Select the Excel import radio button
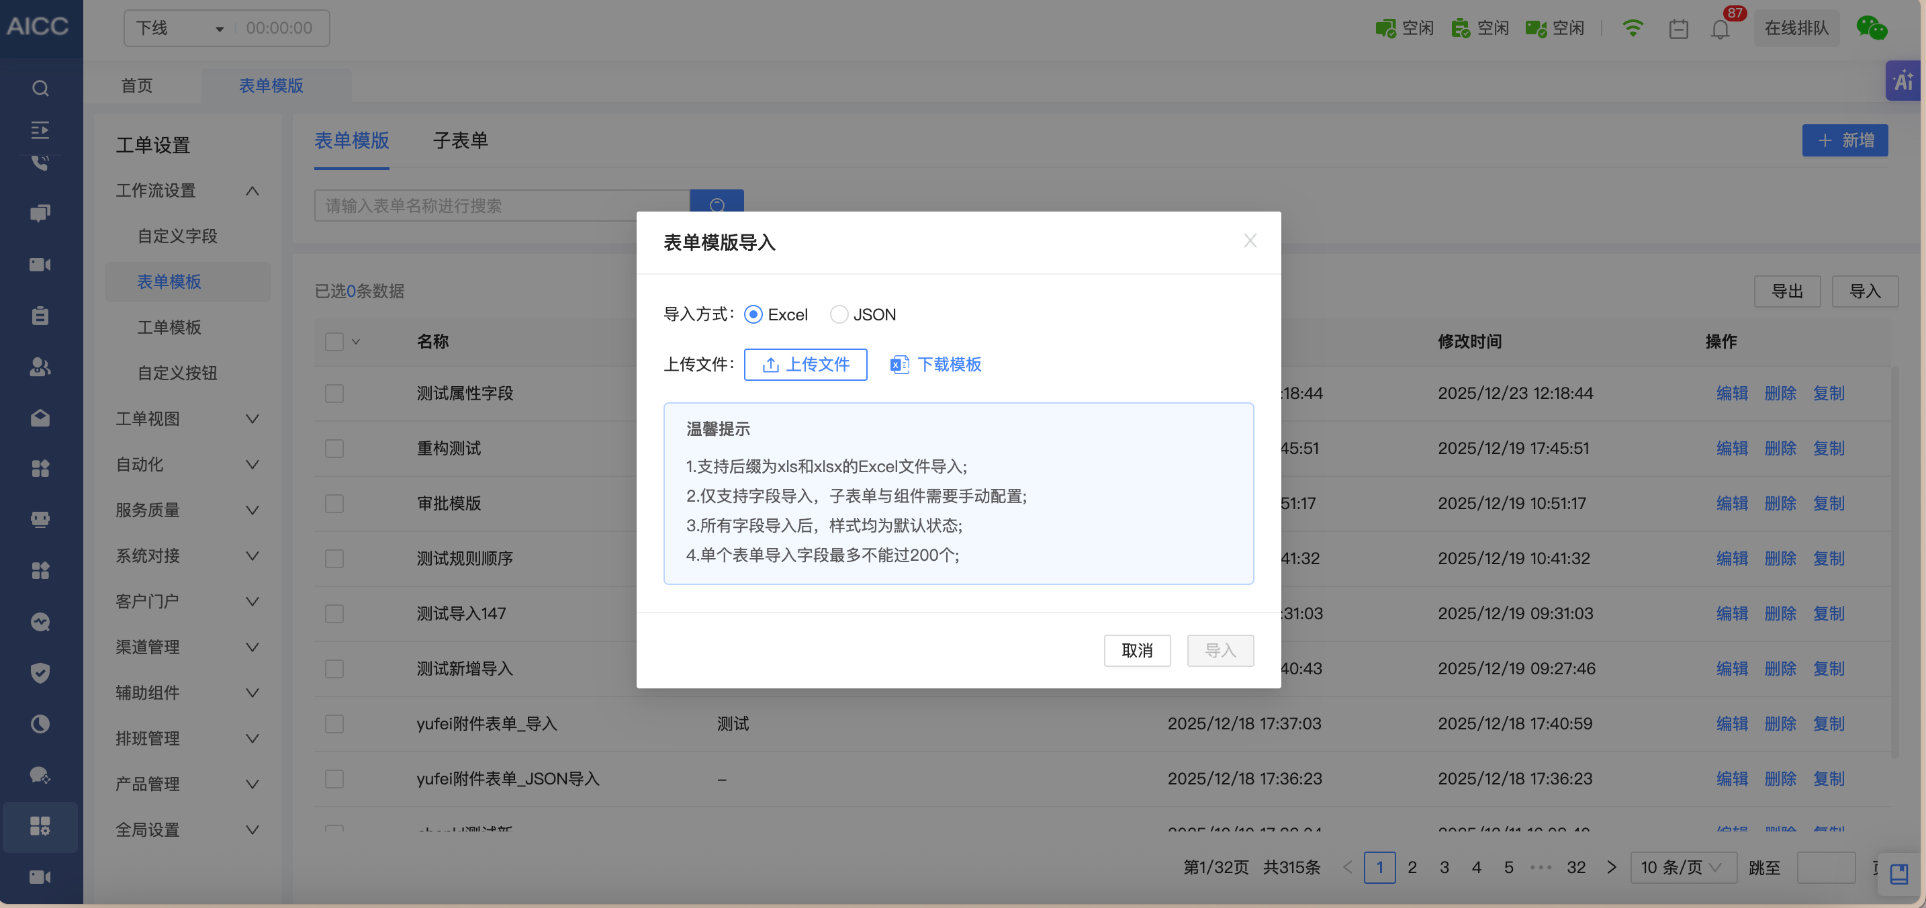Image resolution: width=1926 pixels, height=908 pixels. (x=753, y=314)
